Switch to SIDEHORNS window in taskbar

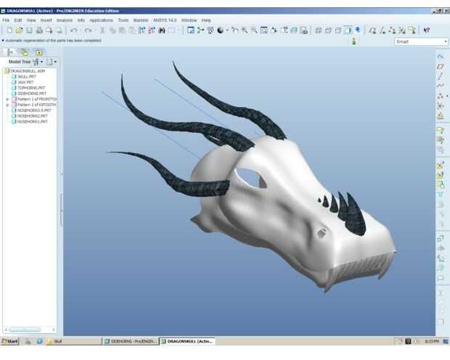(x=131, y=341)
